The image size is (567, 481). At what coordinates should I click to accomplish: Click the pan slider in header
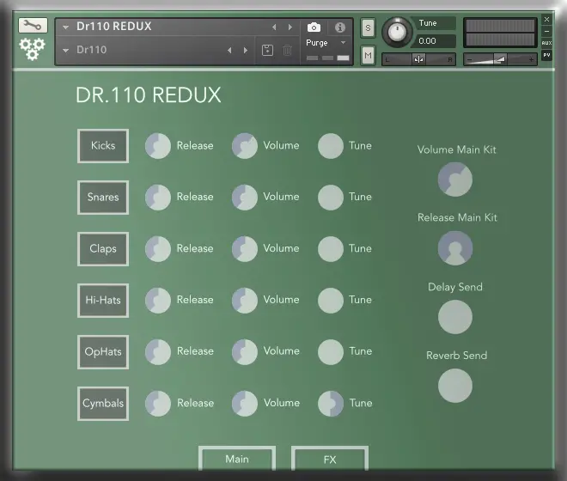click(418, 59)
